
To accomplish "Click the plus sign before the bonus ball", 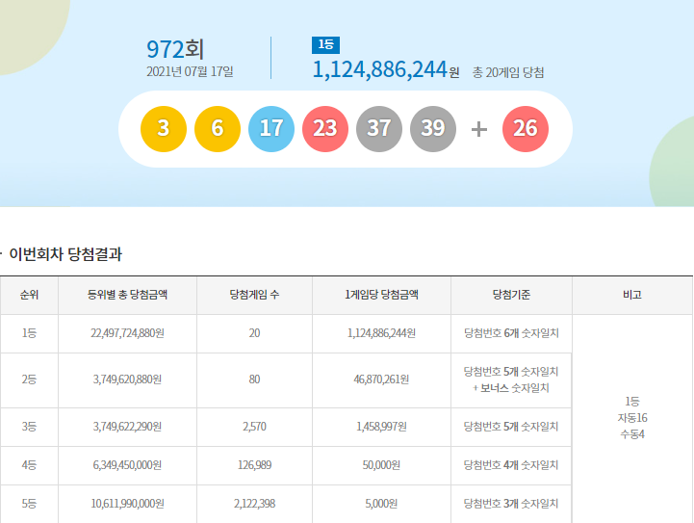I will [x=479, y=129].
